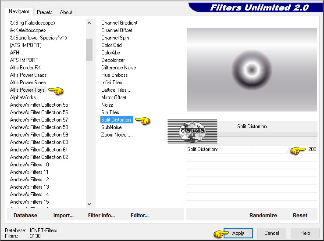Click Randomize to shuffle settings
This screenshot has width=324, height=241.
tap(263, 216)
